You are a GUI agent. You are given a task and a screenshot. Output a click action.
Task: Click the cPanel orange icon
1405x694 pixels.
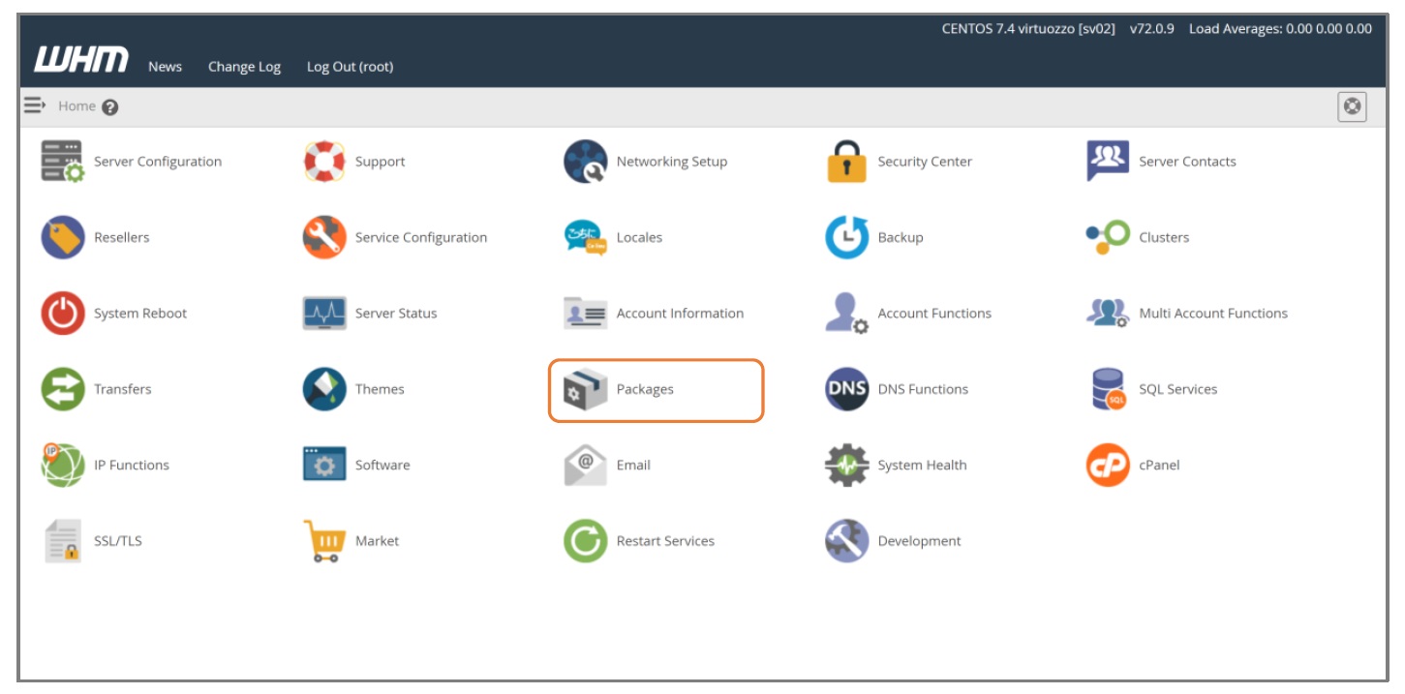1108,465
